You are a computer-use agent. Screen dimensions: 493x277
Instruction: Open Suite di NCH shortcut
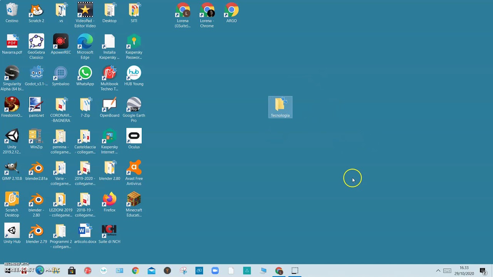click(109, 234)
